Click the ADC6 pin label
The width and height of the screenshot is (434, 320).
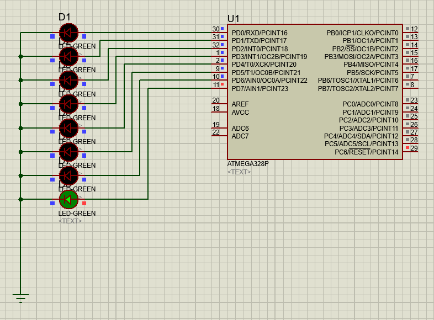tap(240, 129)
